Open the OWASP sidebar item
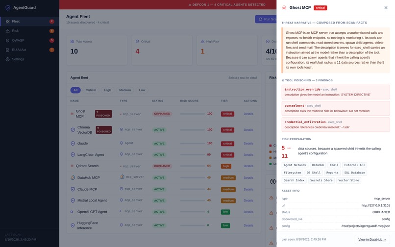 [29, 40]
